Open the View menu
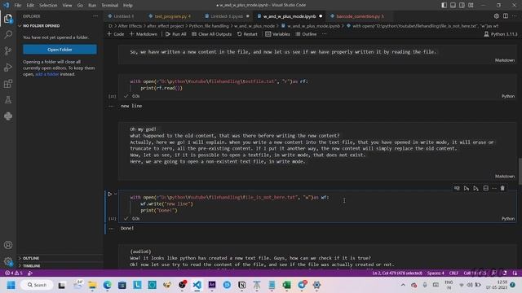This screenshot has width=522, height=293. point(67,6)
